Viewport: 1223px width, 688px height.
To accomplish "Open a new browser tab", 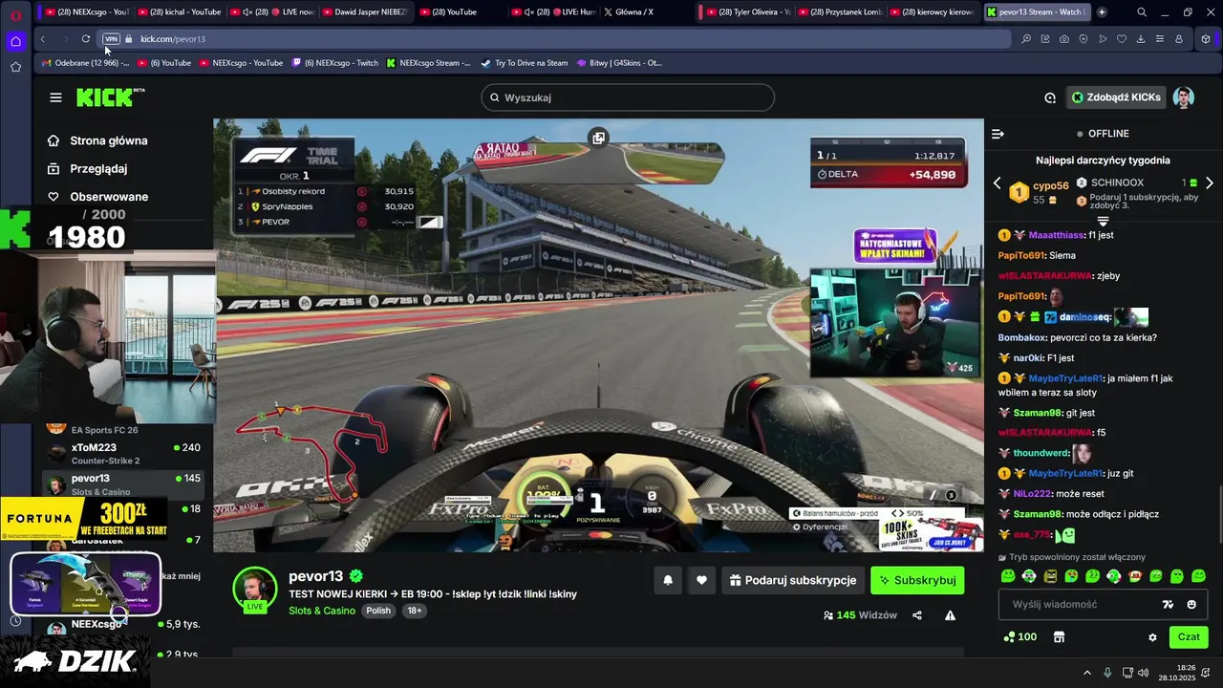I will tap(1102, 12).
